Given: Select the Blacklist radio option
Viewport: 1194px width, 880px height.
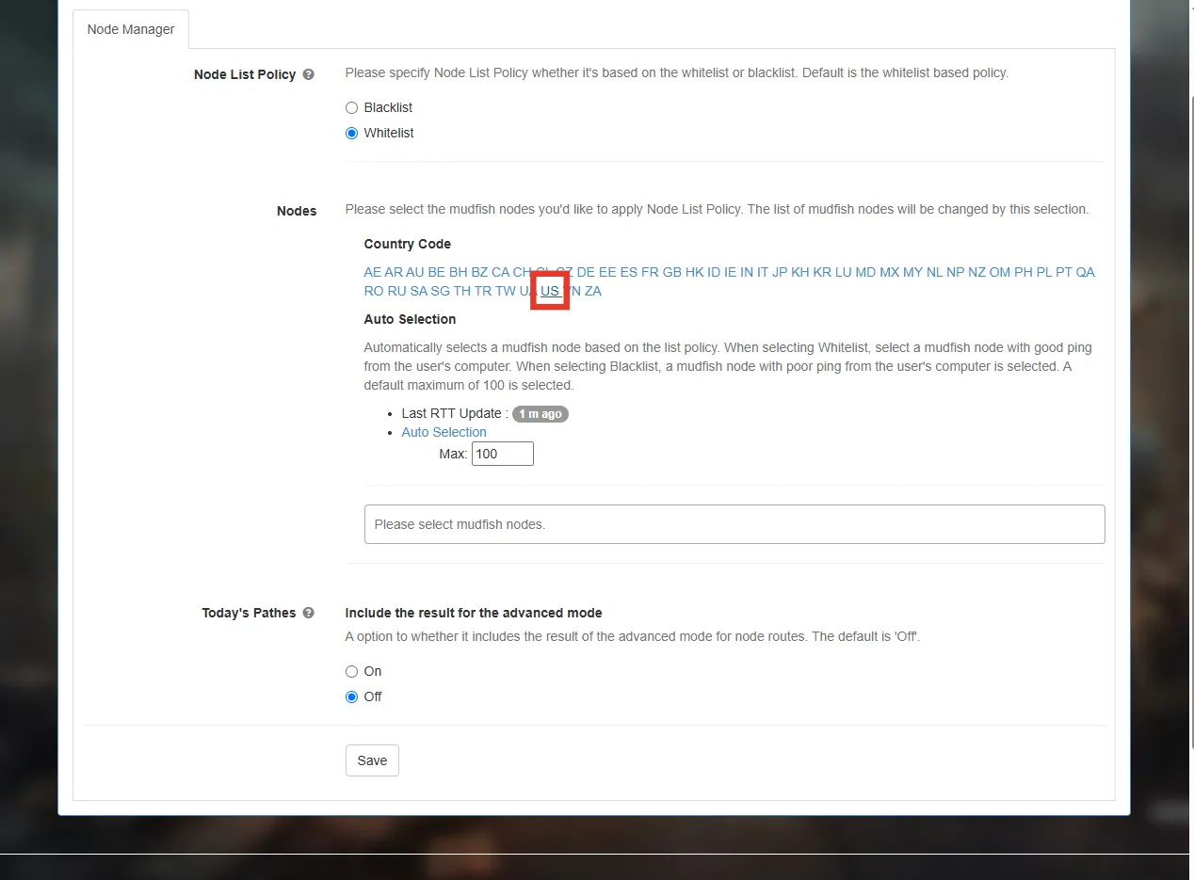Looking at the screenshot, I should coord(351,107).
